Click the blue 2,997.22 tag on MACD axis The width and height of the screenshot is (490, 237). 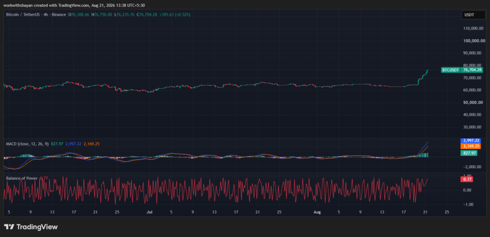(471, 141)
